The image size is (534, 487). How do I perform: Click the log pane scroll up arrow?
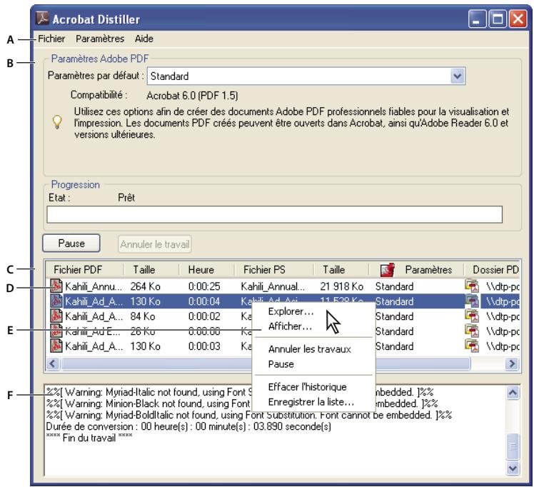coord(513,393)
